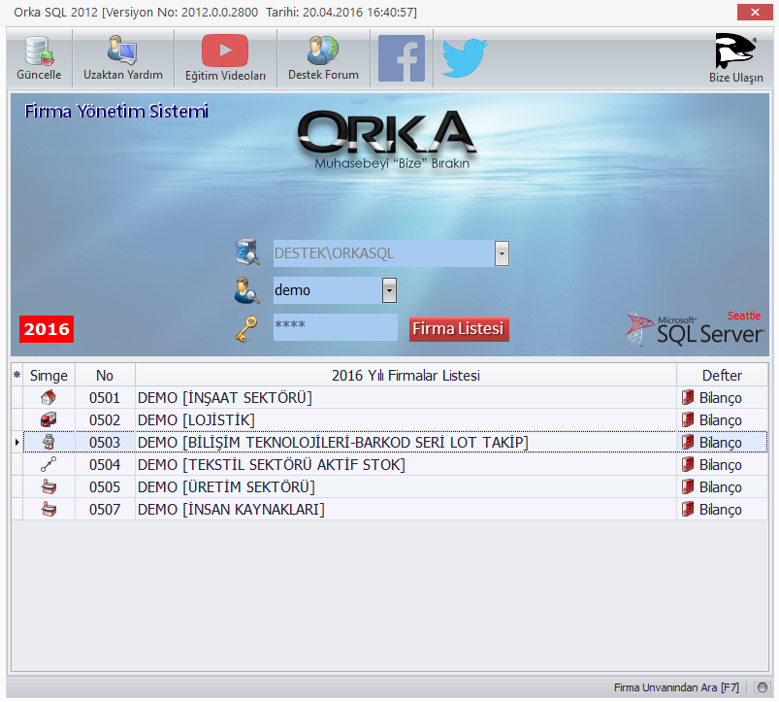Click Bilanço text in row 0501
This screenshot has width=779, height=702.
pyautogui.click(x=721, y=398)
